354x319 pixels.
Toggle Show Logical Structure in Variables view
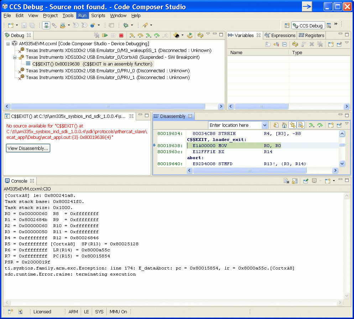276,44
